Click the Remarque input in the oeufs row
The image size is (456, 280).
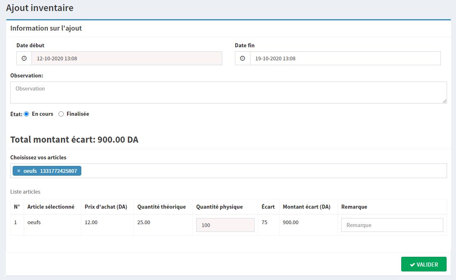click(x=392, y=225)
